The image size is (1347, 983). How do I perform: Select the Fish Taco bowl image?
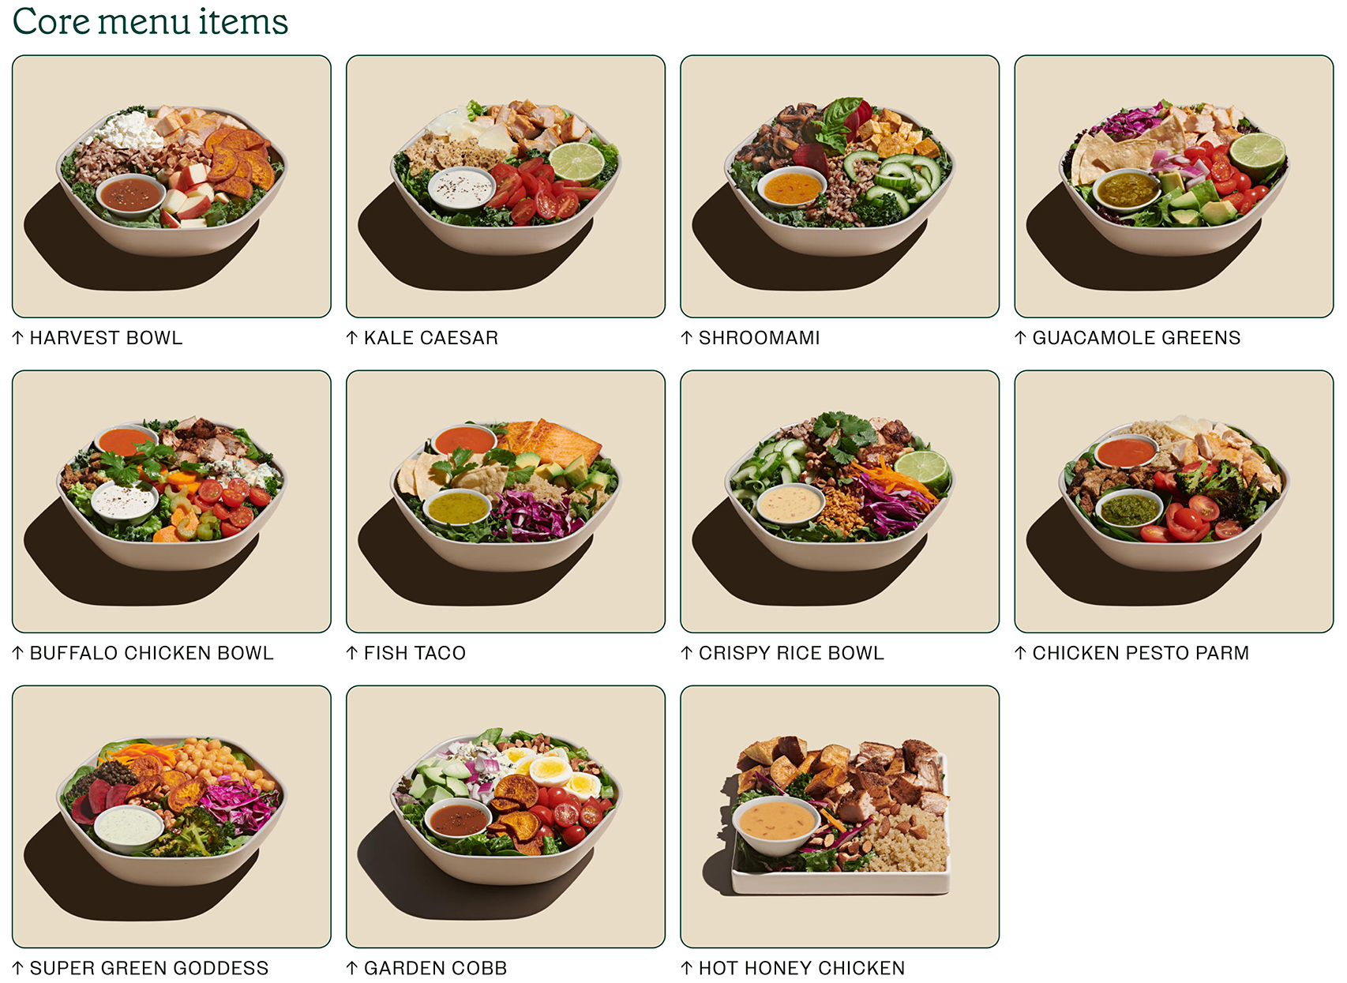[x=505, y=501]
